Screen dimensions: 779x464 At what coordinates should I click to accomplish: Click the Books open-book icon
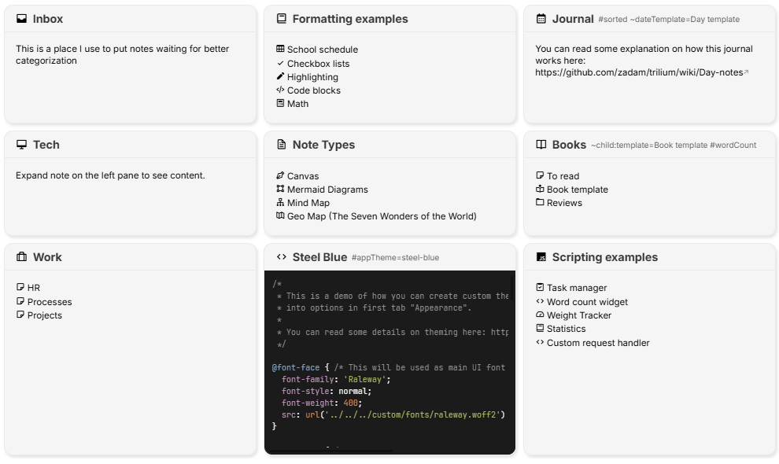(x=541, y=145)
